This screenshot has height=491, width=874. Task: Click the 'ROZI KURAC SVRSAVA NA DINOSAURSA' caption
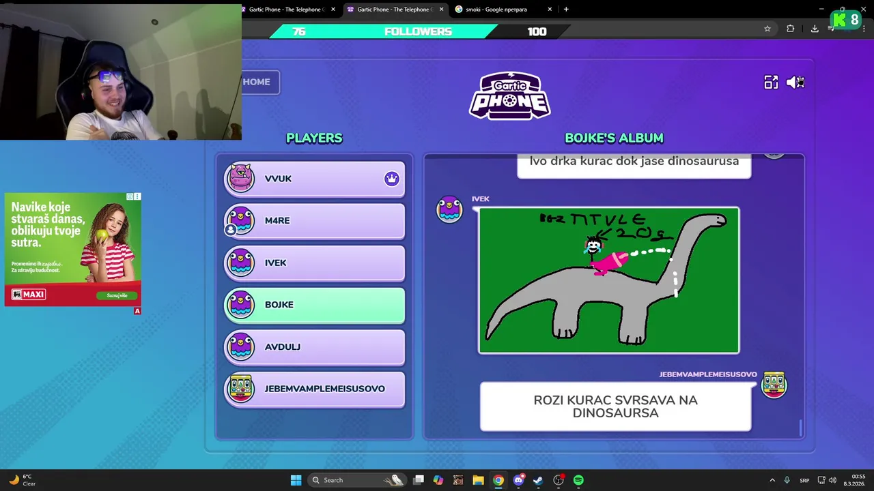(615, 406)
